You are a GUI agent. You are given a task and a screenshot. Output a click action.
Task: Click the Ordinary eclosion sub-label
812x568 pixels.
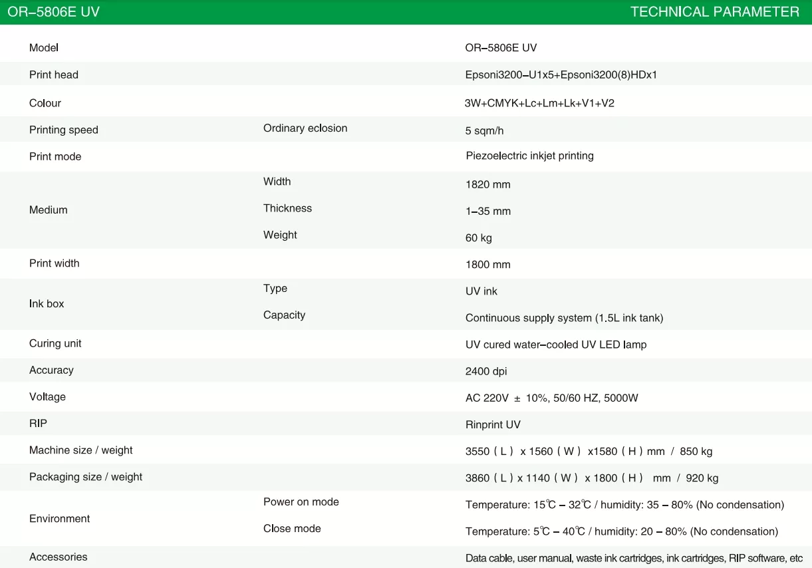(x=305, y=128)
